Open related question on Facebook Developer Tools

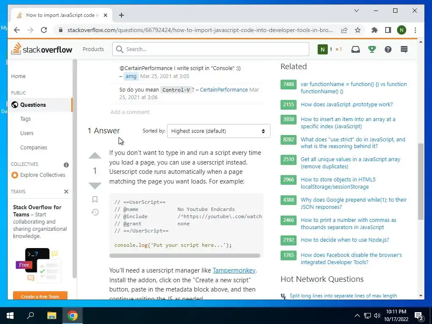tap(351, 259)
